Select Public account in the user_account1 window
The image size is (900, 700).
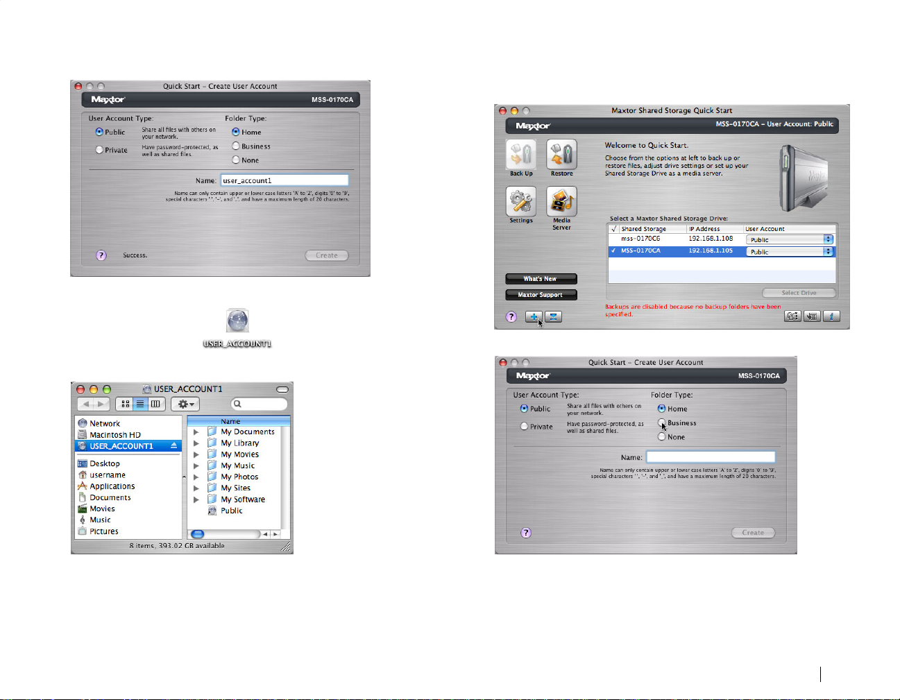click(99, 132)
